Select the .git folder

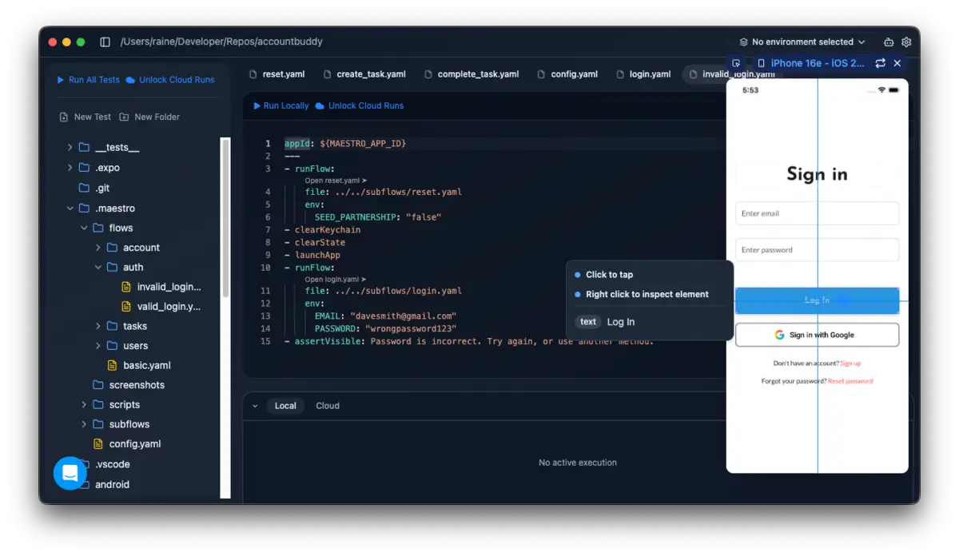tap(94, 188)
